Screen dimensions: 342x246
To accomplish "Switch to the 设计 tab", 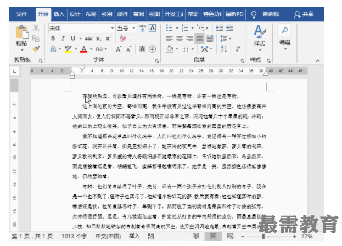I will coord(75,14).
